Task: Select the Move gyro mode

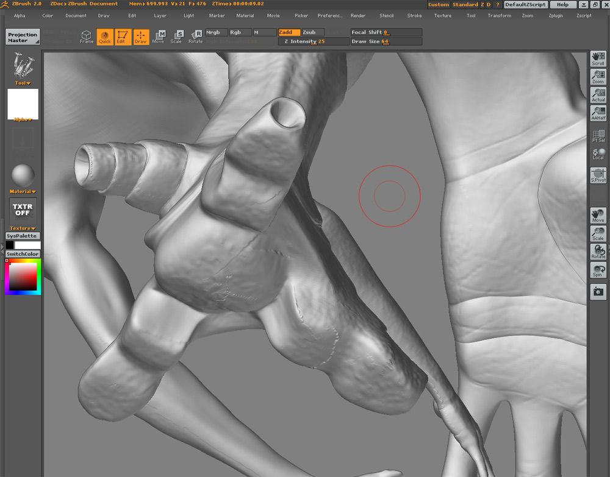Action: (x=159, y=37)
